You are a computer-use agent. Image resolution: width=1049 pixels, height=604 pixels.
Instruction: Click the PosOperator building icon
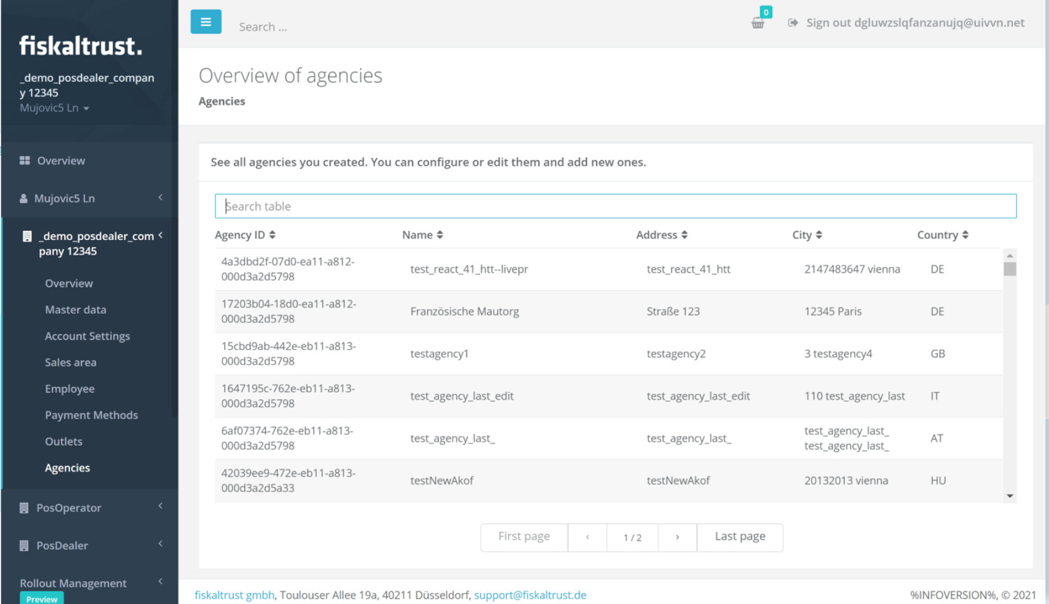24,508
